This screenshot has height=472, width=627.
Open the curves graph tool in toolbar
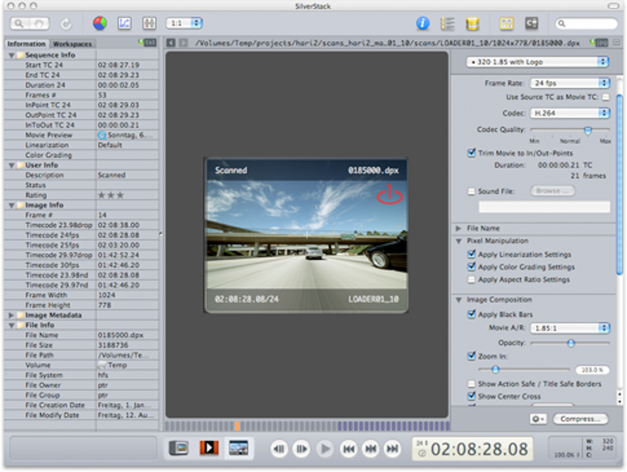[x=125, y=23]
